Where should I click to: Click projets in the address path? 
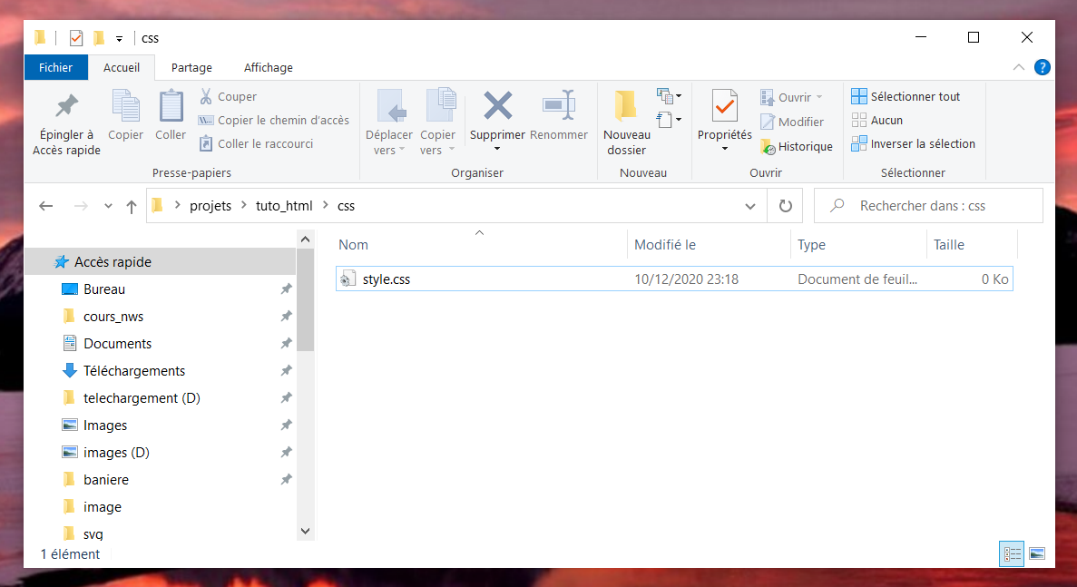[211, 206]
